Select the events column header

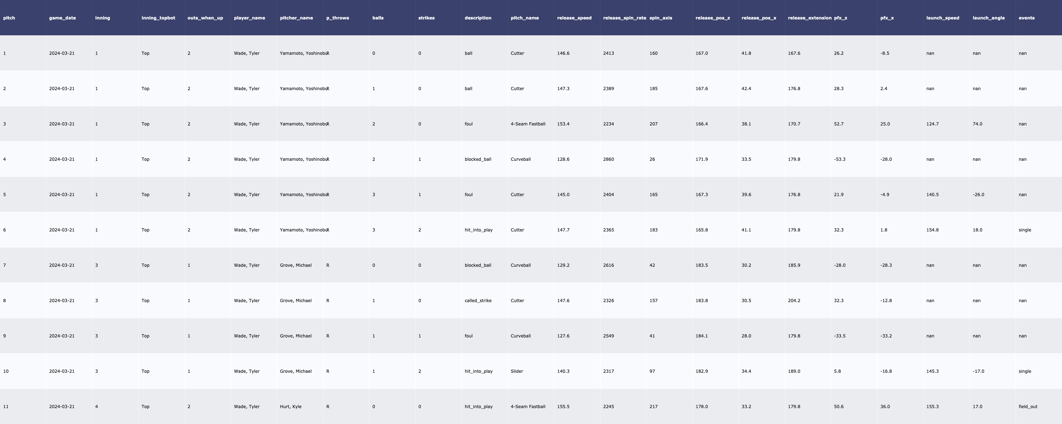tap(1026, 18)
